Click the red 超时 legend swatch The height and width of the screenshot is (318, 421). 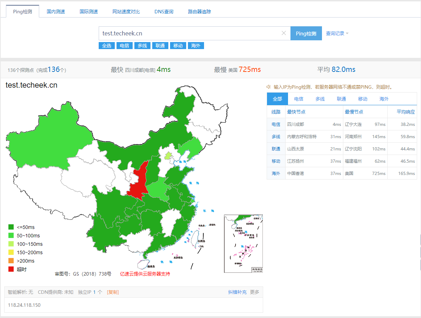pos(11,269)
